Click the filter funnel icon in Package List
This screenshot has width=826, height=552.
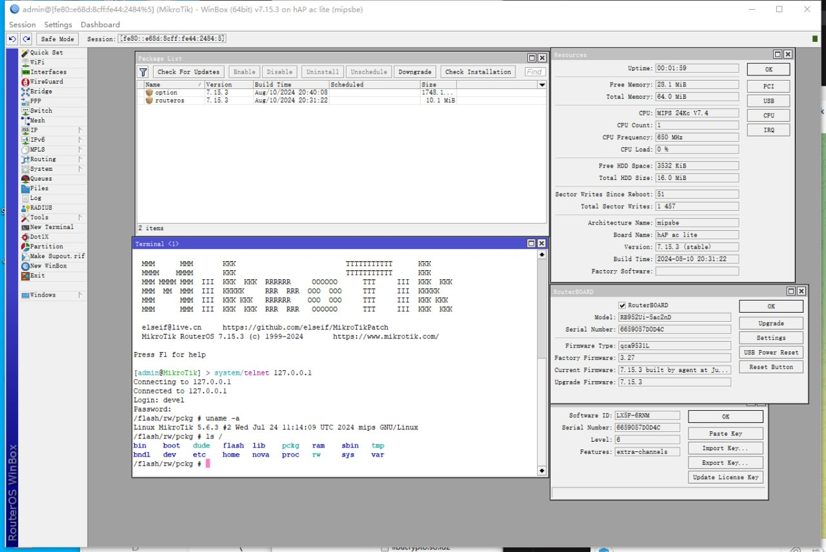143,72
